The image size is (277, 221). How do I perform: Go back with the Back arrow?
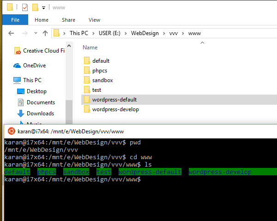tap(11, 33)
